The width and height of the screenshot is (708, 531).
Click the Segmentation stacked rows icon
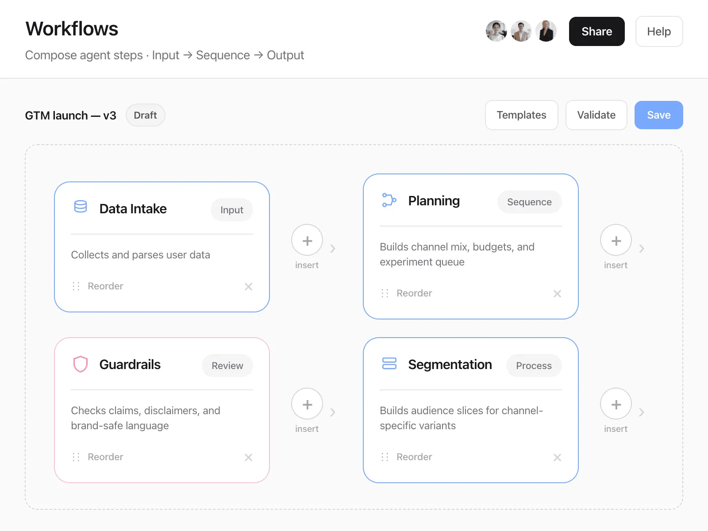pyautogui.click(x=389, y=364)
